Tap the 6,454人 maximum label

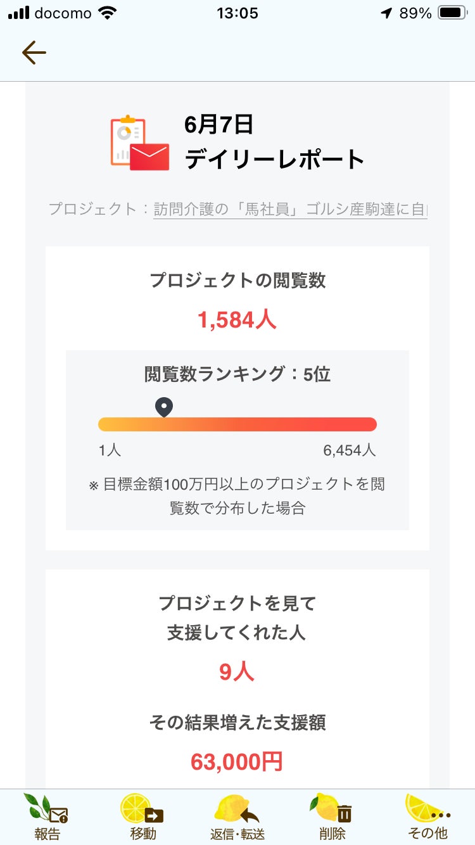[349, 450]
